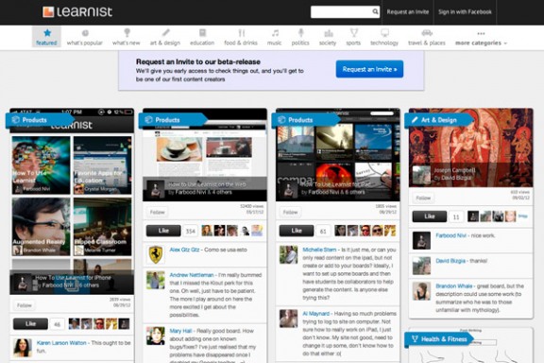Open the Augmented Reality thumbnail

41,227
